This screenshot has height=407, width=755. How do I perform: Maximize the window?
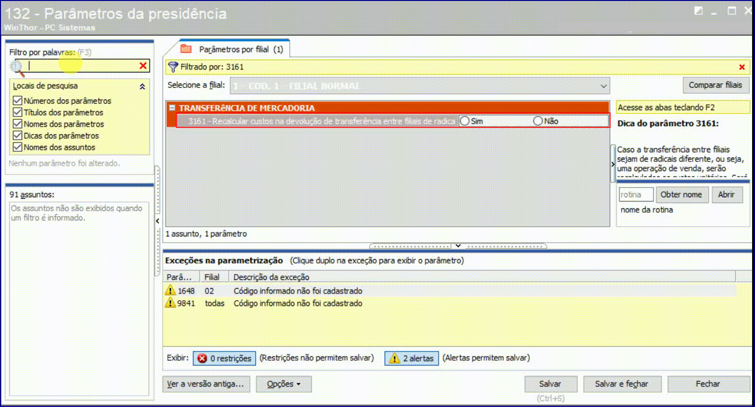pyautogui.click(x=732, y=11)
